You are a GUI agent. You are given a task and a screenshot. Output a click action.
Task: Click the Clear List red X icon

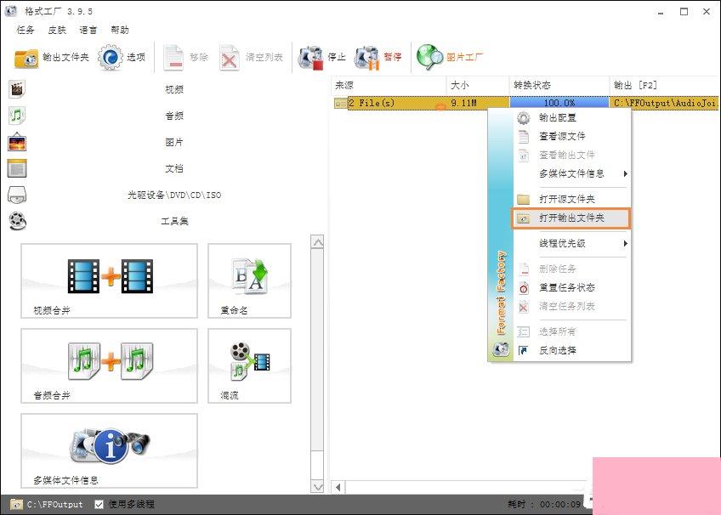[229, 58]
